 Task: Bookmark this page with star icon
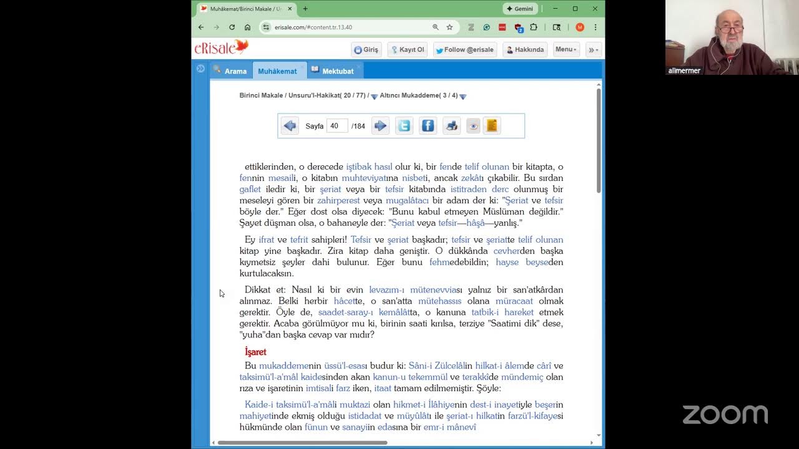(x=449, y=27)
